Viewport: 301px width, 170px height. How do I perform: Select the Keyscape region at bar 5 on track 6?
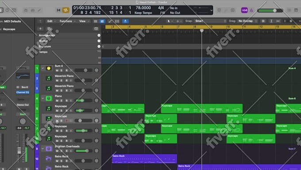pyautogui.click(x=161, y=119)
